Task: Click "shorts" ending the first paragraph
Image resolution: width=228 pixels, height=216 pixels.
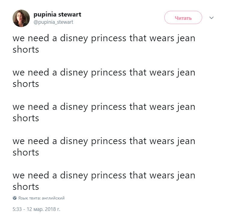Action: click(26, 50)
